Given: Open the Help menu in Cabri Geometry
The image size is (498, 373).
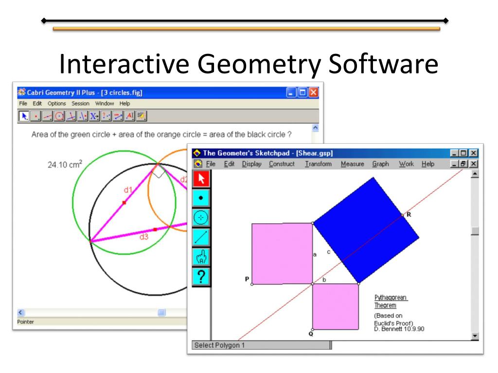Looking at the screenshot, I should click(125, 103).
